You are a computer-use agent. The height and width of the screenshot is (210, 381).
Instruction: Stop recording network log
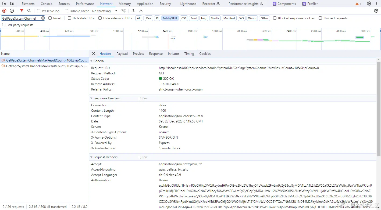pos(4,11)
